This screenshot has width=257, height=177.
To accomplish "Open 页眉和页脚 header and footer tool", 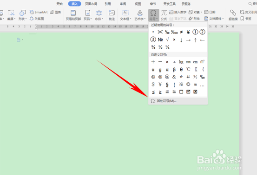I will 73,15.
